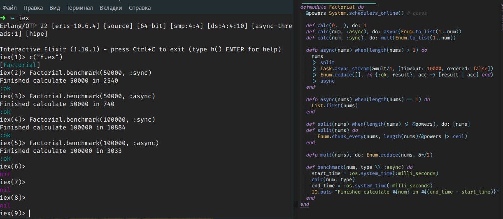Click the 'calc(num, type)' code line
Viewport: 503px width, 219px height.
[332, 180]
